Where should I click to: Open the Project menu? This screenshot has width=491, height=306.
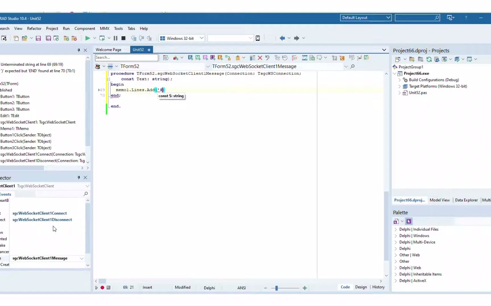click(x=52, y=29)
